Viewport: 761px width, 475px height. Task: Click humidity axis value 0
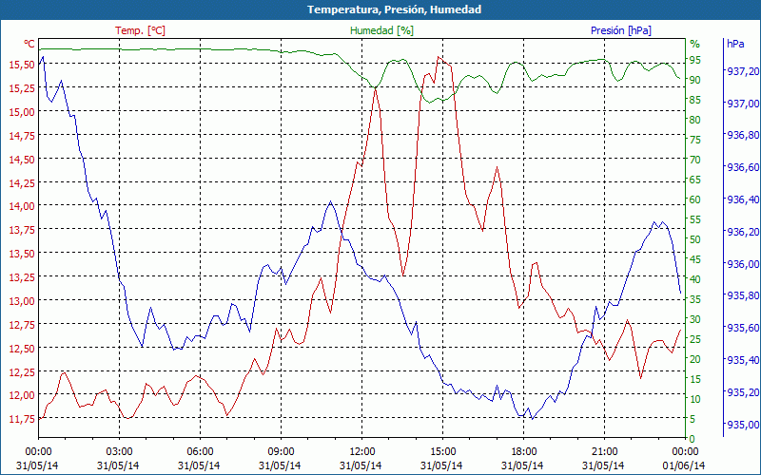pyautogui.click(x=693, y=439)
